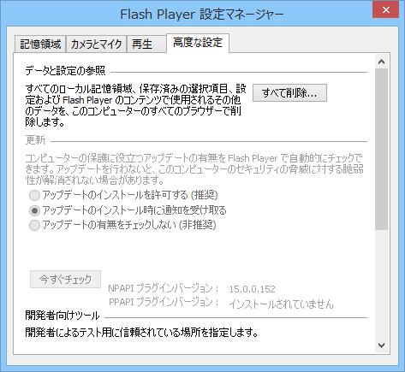
Task: Click the scrollbar down arrow
Action: (381, 345)
